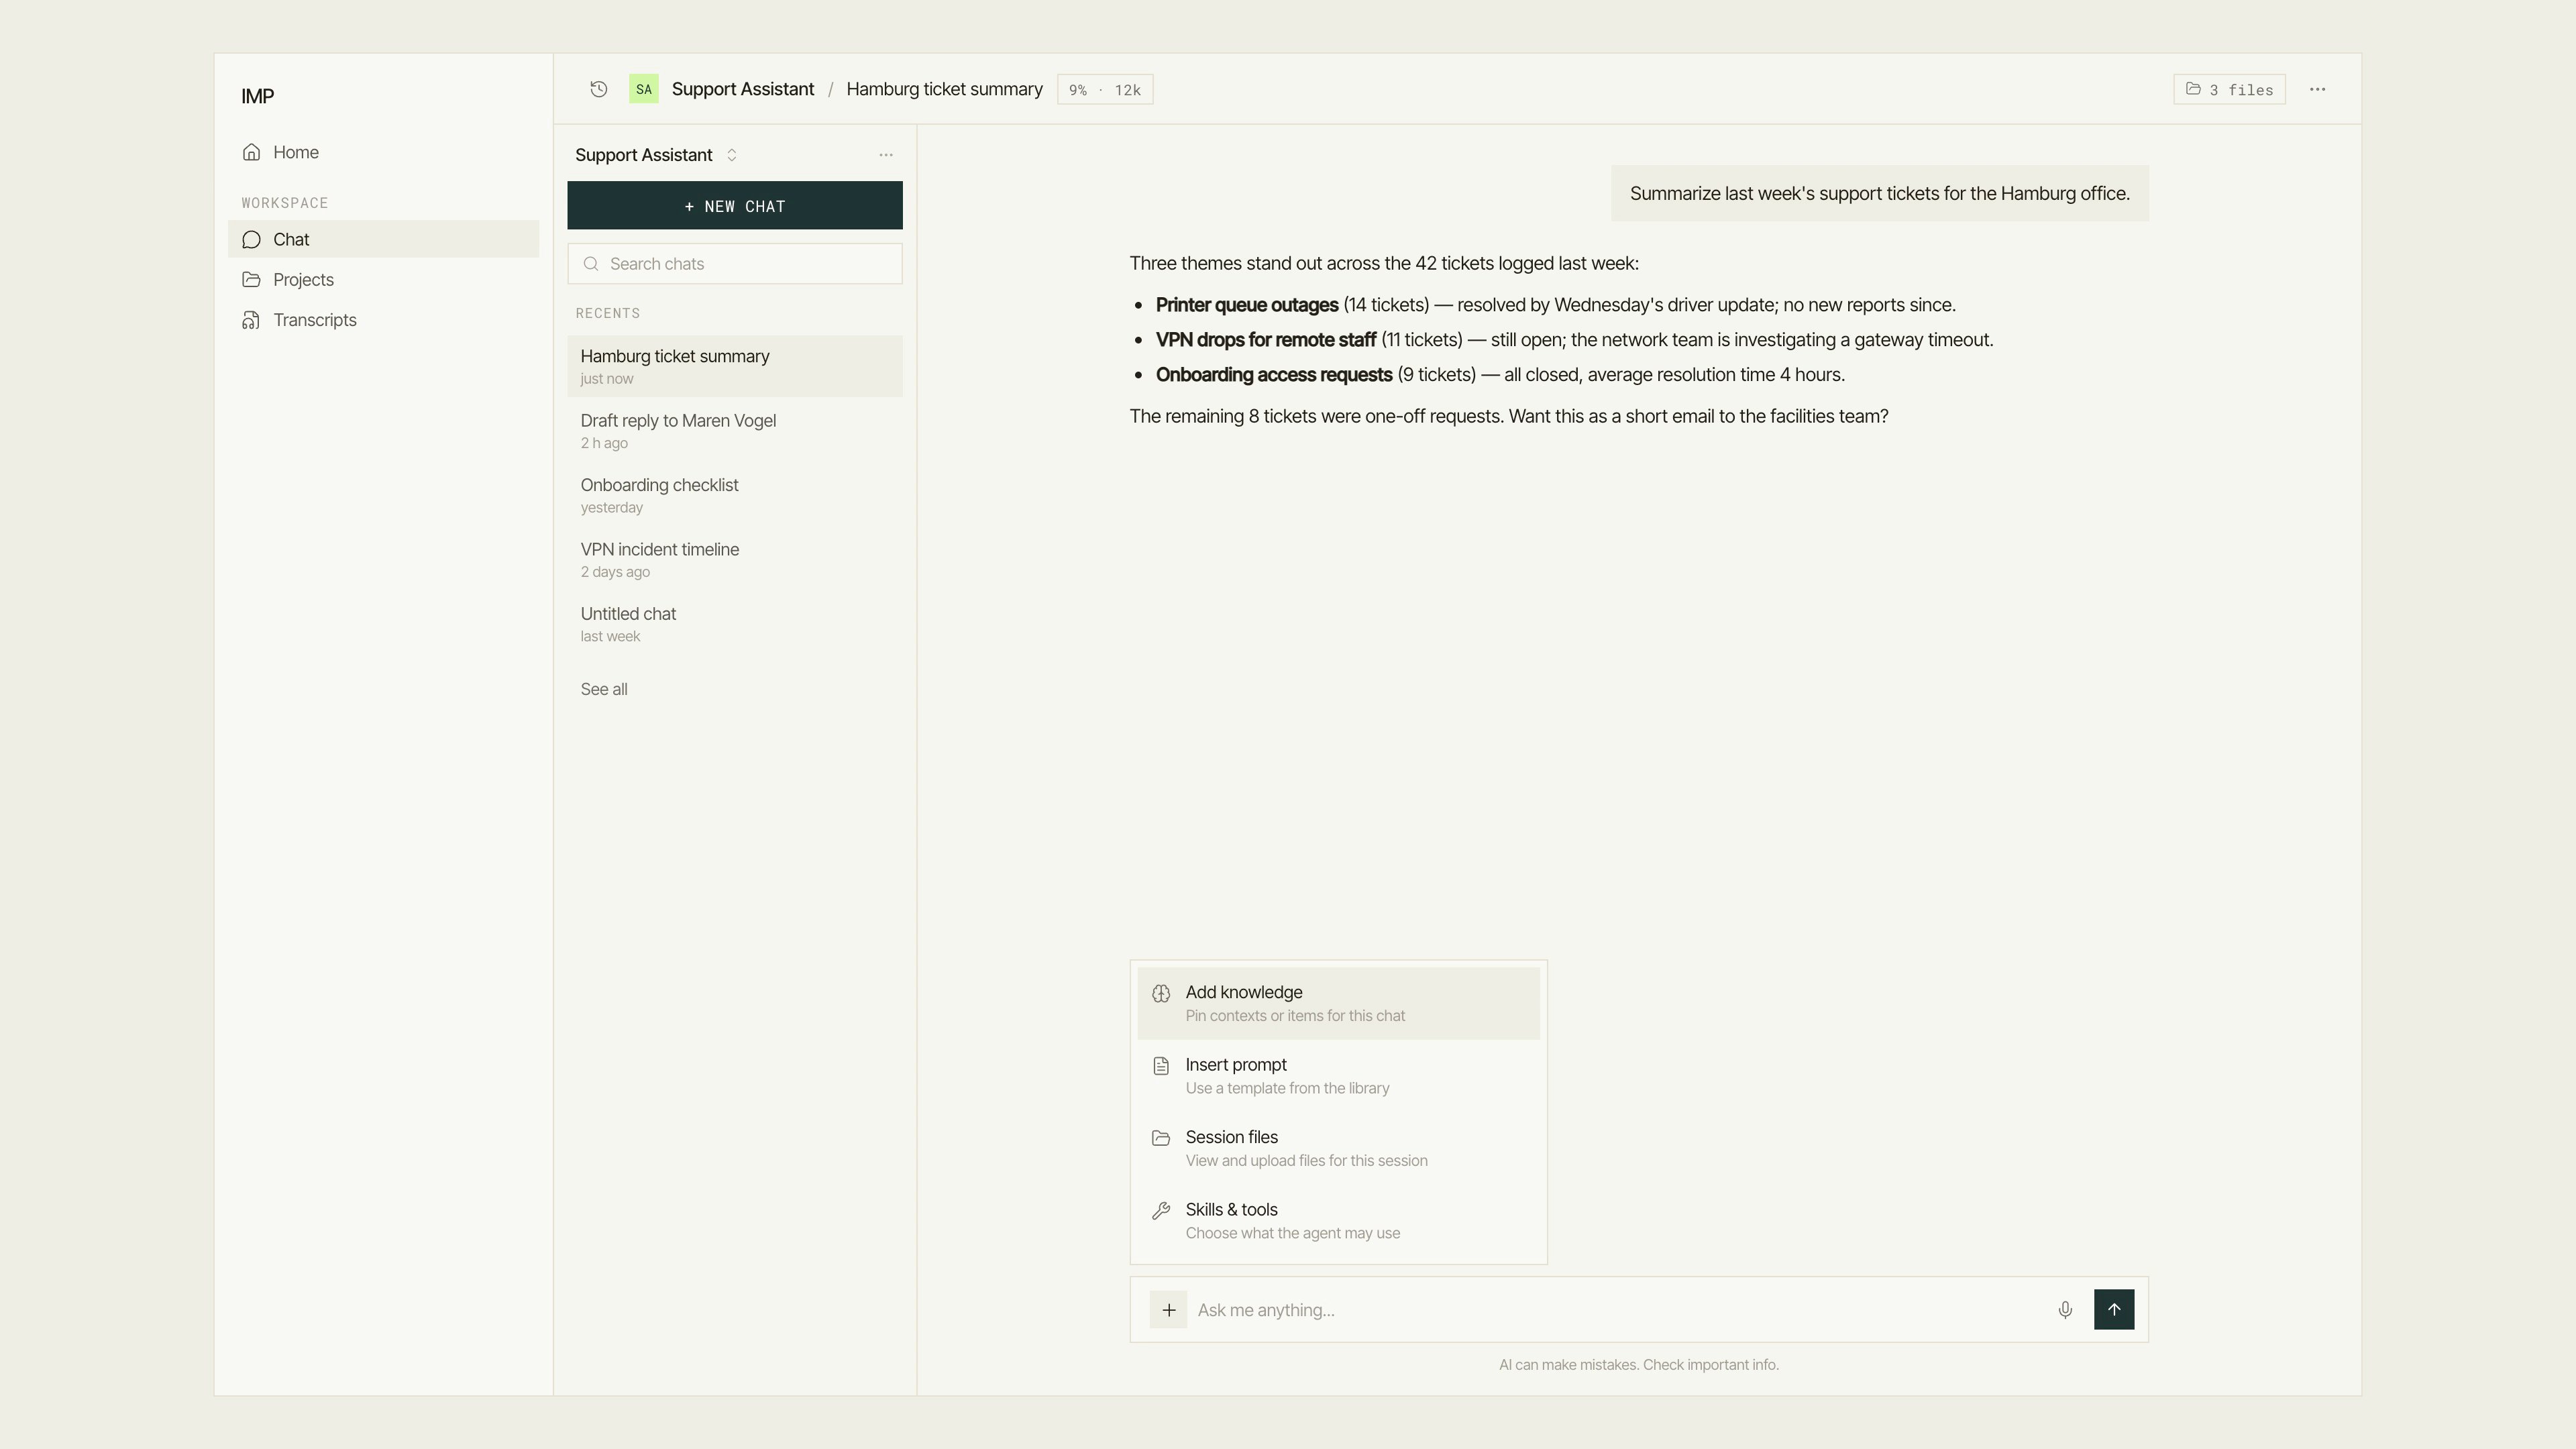The height and width of the screenshot is (1449, 2576).
Task: Click the plus attach button in composer
Action: pyautogui.click(x=1168, y=1310)
